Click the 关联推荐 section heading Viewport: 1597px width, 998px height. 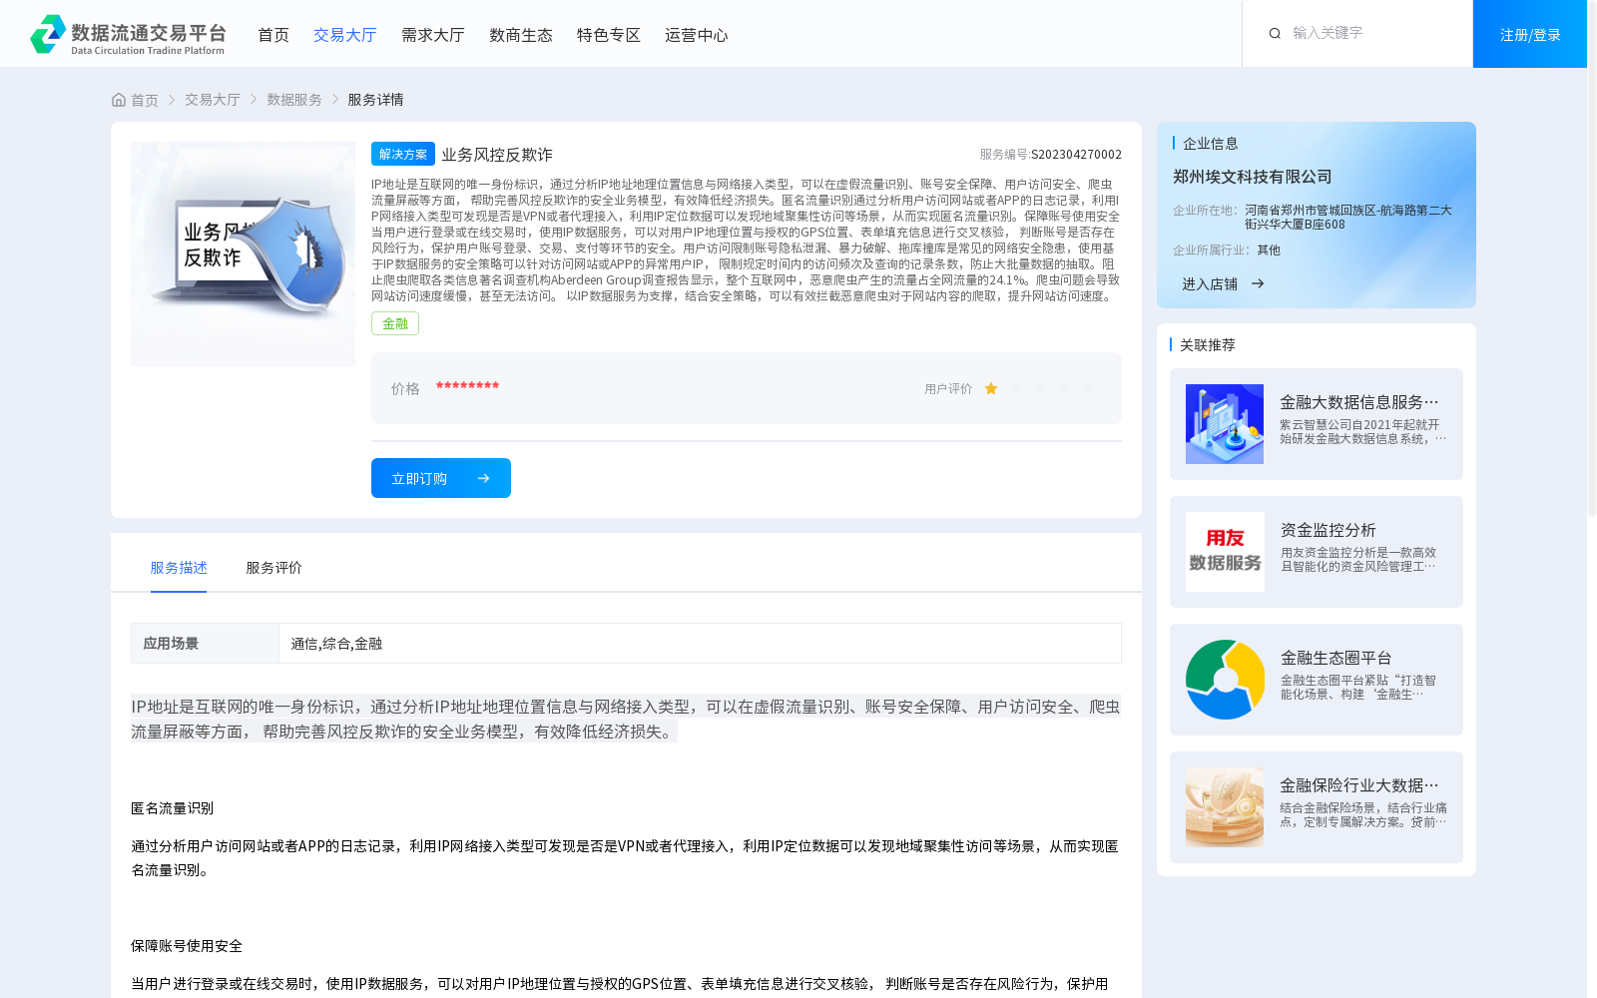(x=1208, y=345)
